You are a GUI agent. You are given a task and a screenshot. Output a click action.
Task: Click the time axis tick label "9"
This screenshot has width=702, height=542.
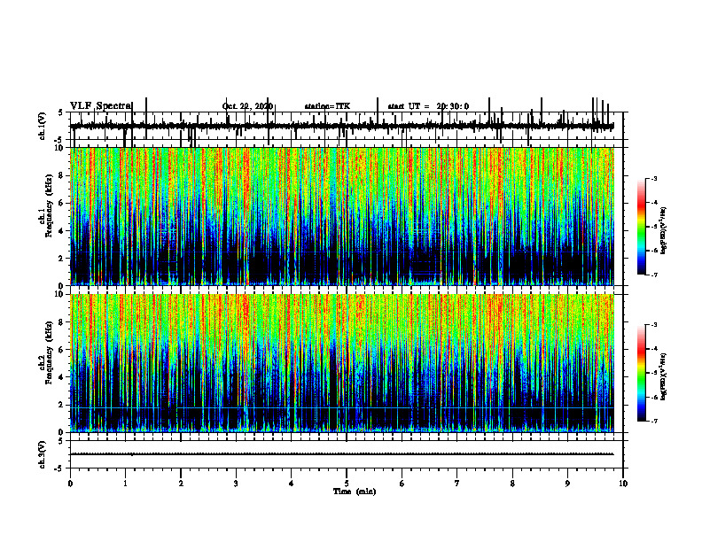pos(567,484)
